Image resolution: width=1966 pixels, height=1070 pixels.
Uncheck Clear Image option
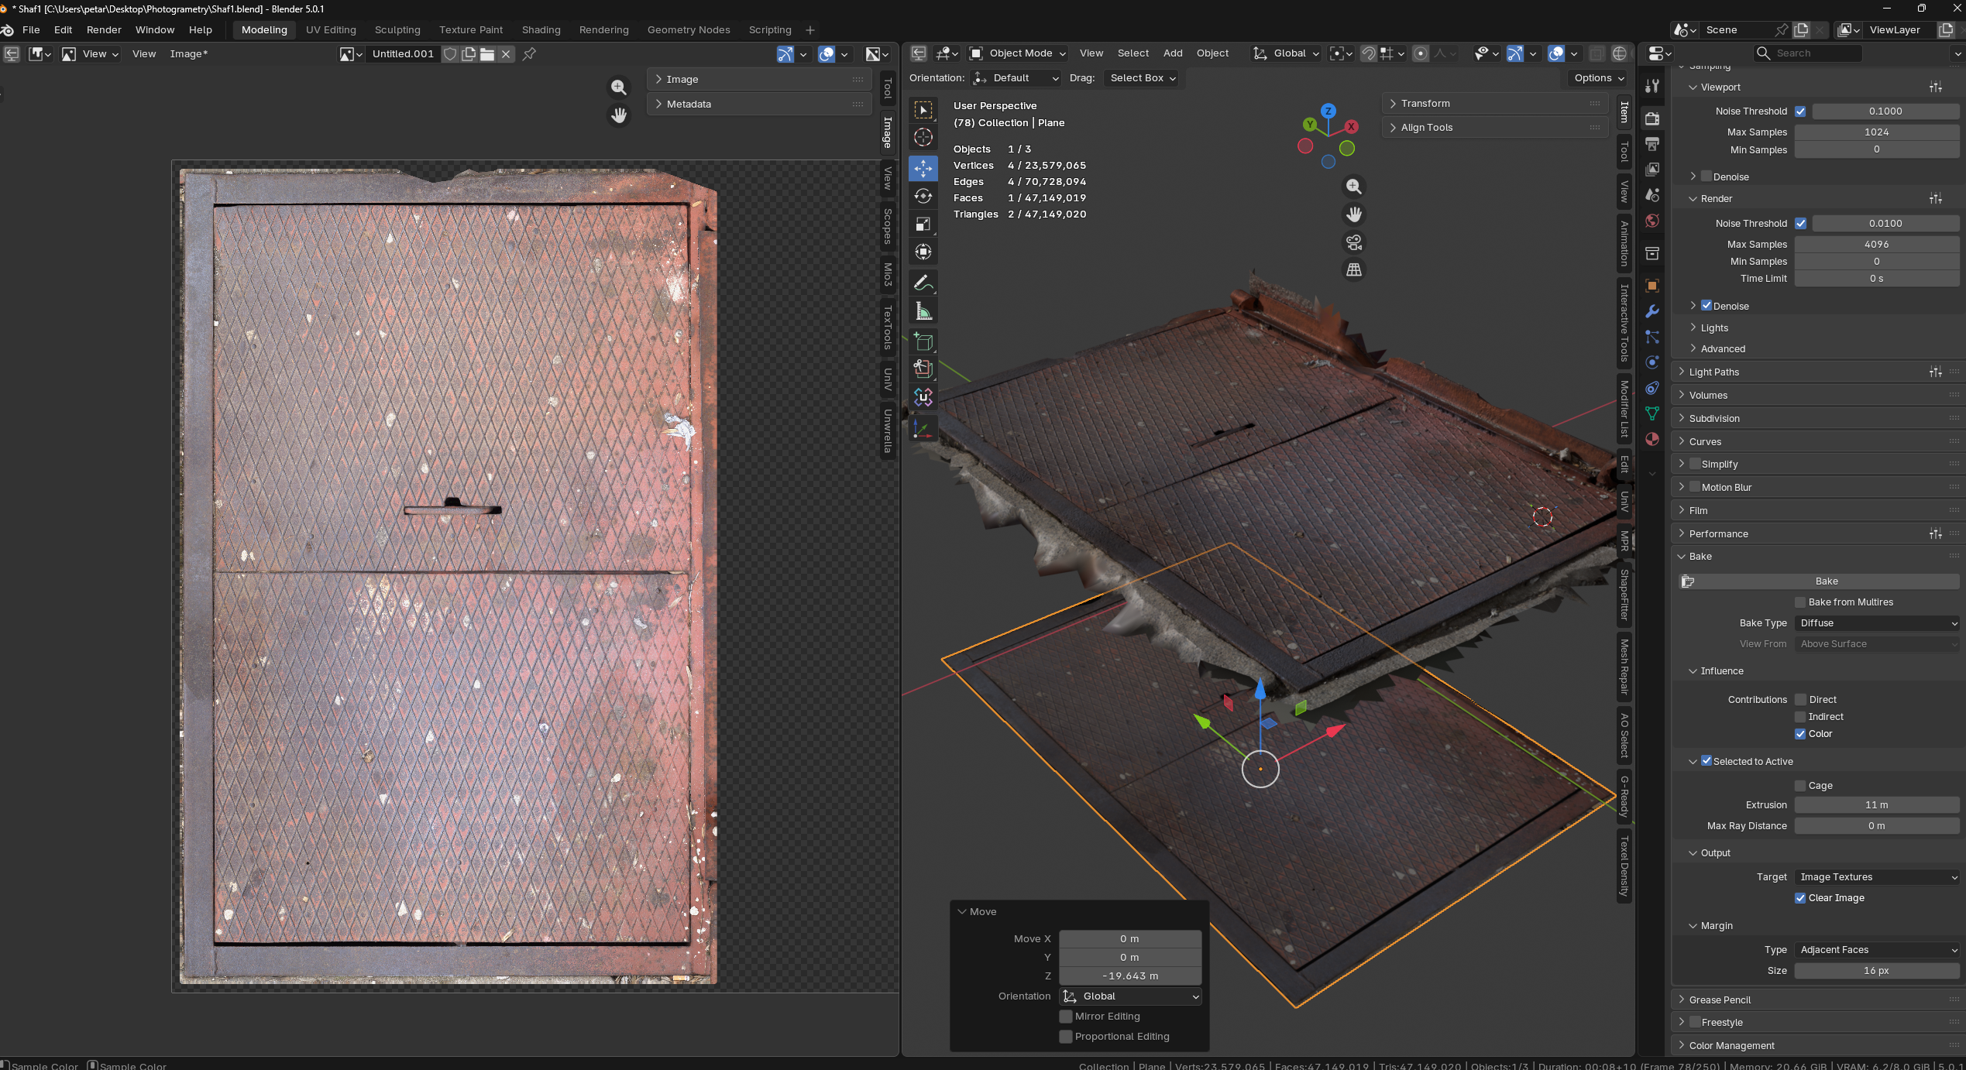point(1800,898)
